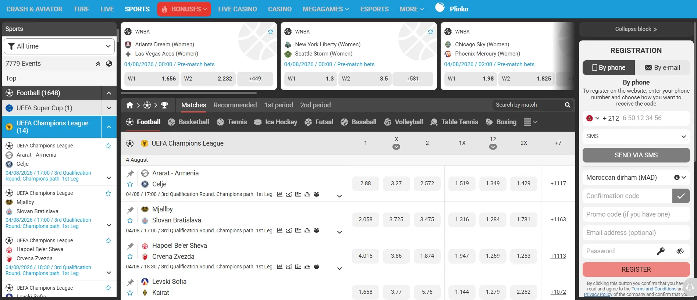Collapse events using double-chevron icon
The width and height of the screenshot is (697, 300).
[98, 64]
